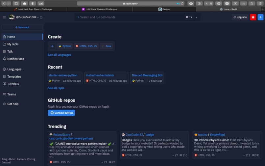This screenshot has width=265, height=166.
Task: Click the red bug report icon
Action: point(253,17)
